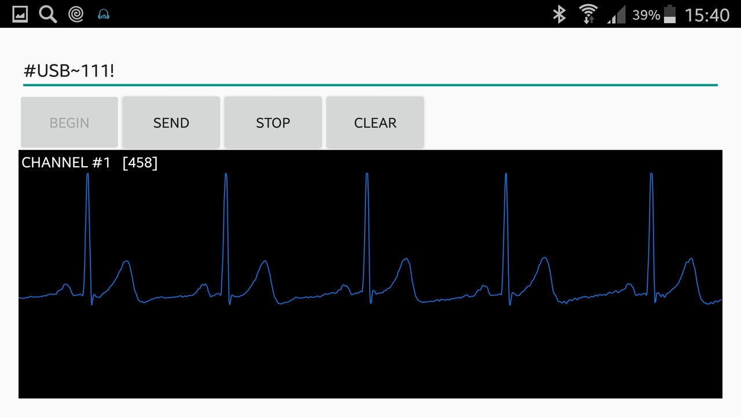This screenshot has width=741, height=417.
Task: Tap the 15:40 clock
Action: (707, 14)
